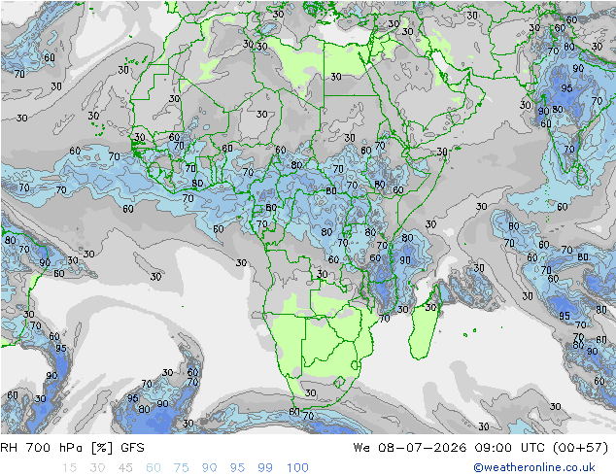Select the legend value 99
Viewport: 616px width, 476px height.
pos(265,468)
